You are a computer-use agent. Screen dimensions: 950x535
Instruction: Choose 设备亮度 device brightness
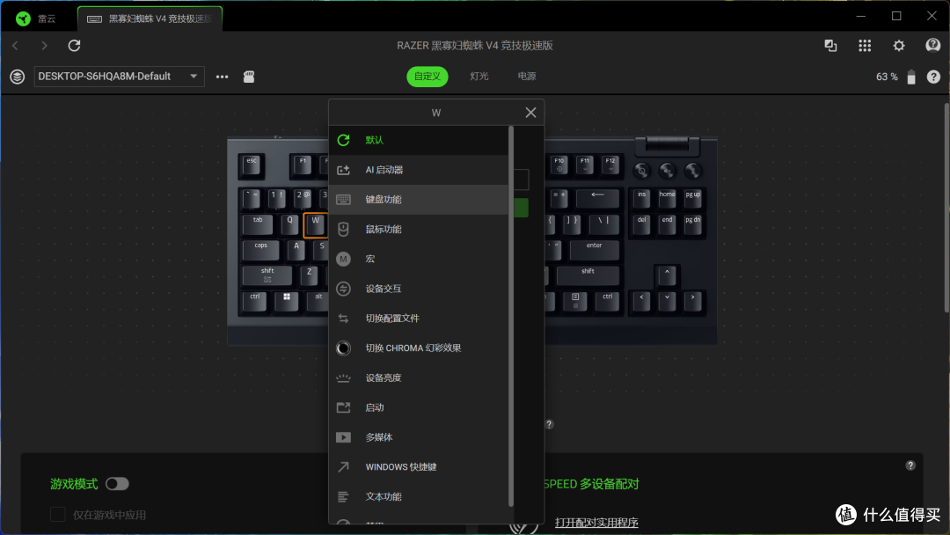pos(419,377)
